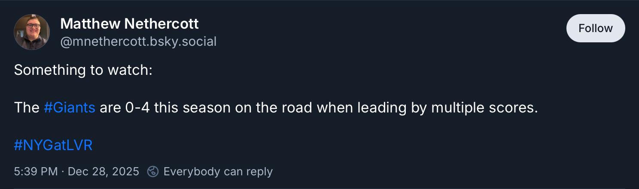Click the @mnethercott.bsky.social handle
The height and width of the screenshot is (189, 639).
click(x=138, y=41)
